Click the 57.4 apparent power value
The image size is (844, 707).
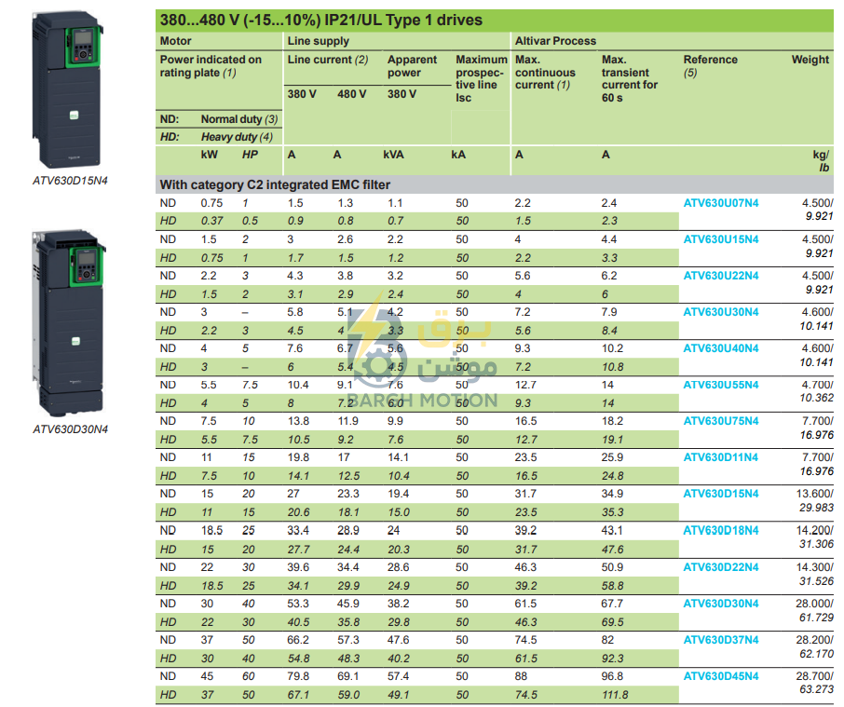[x=399, y=676]
